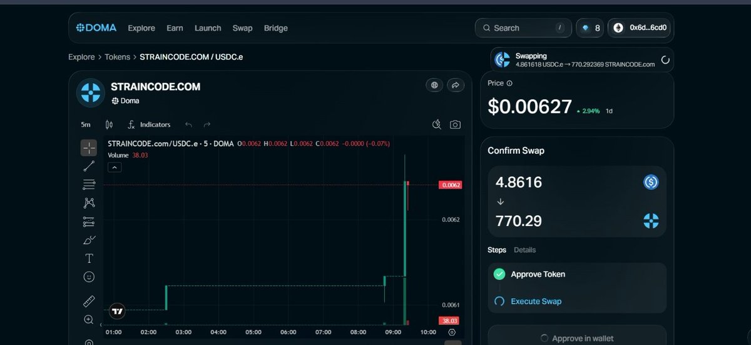Click the 770.29 output amount
Image resolution: width=751 pixels, height=345 pixels.
519,221
